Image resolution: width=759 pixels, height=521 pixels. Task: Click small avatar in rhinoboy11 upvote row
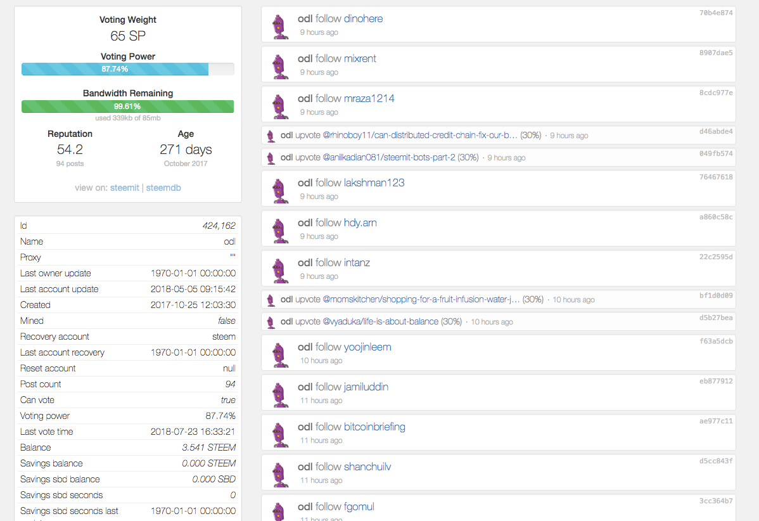click(x=271, y=136)
